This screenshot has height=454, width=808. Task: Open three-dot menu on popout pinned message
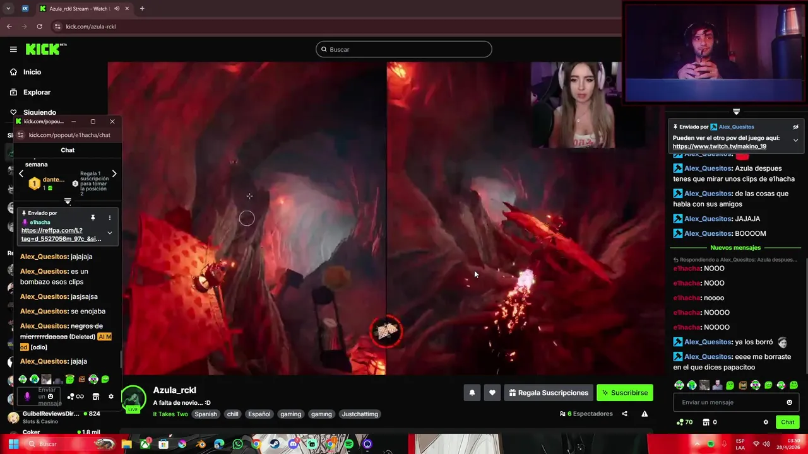[109, 218]
